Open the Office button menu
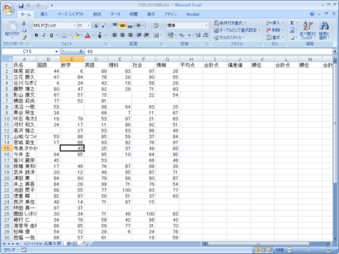 coord(9,9)
